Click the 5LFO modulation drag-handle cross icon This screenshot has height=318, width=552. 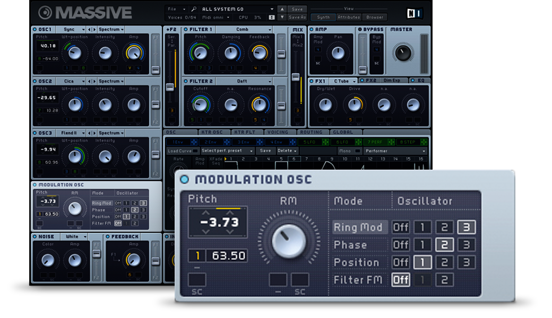326,142
